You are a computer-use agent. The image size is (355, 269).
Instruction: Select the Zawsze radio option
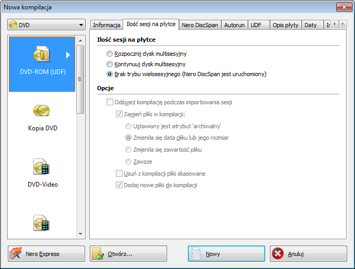pyautogui.click(x=128, y=162)
